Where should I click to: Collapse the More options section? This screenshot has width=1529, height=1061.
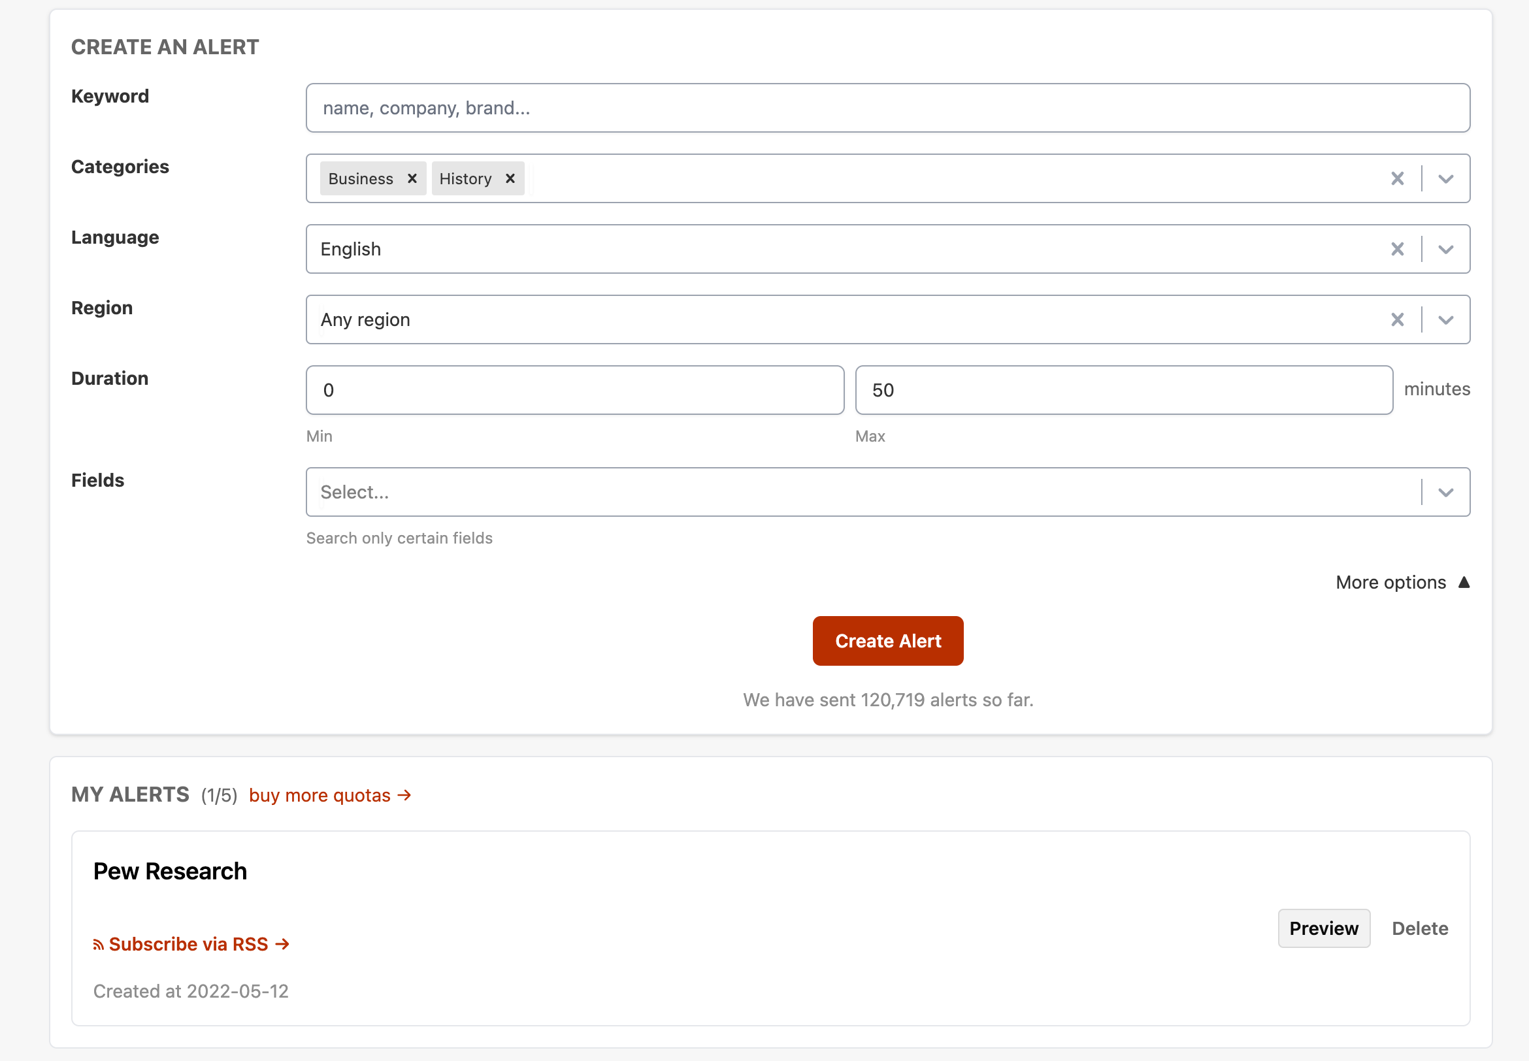click(x=1402, y=582)
